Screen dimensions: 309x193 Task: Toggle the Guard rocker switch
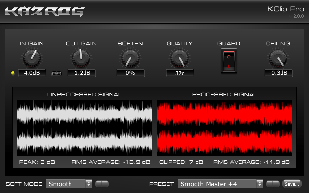[x=229, y=61]
